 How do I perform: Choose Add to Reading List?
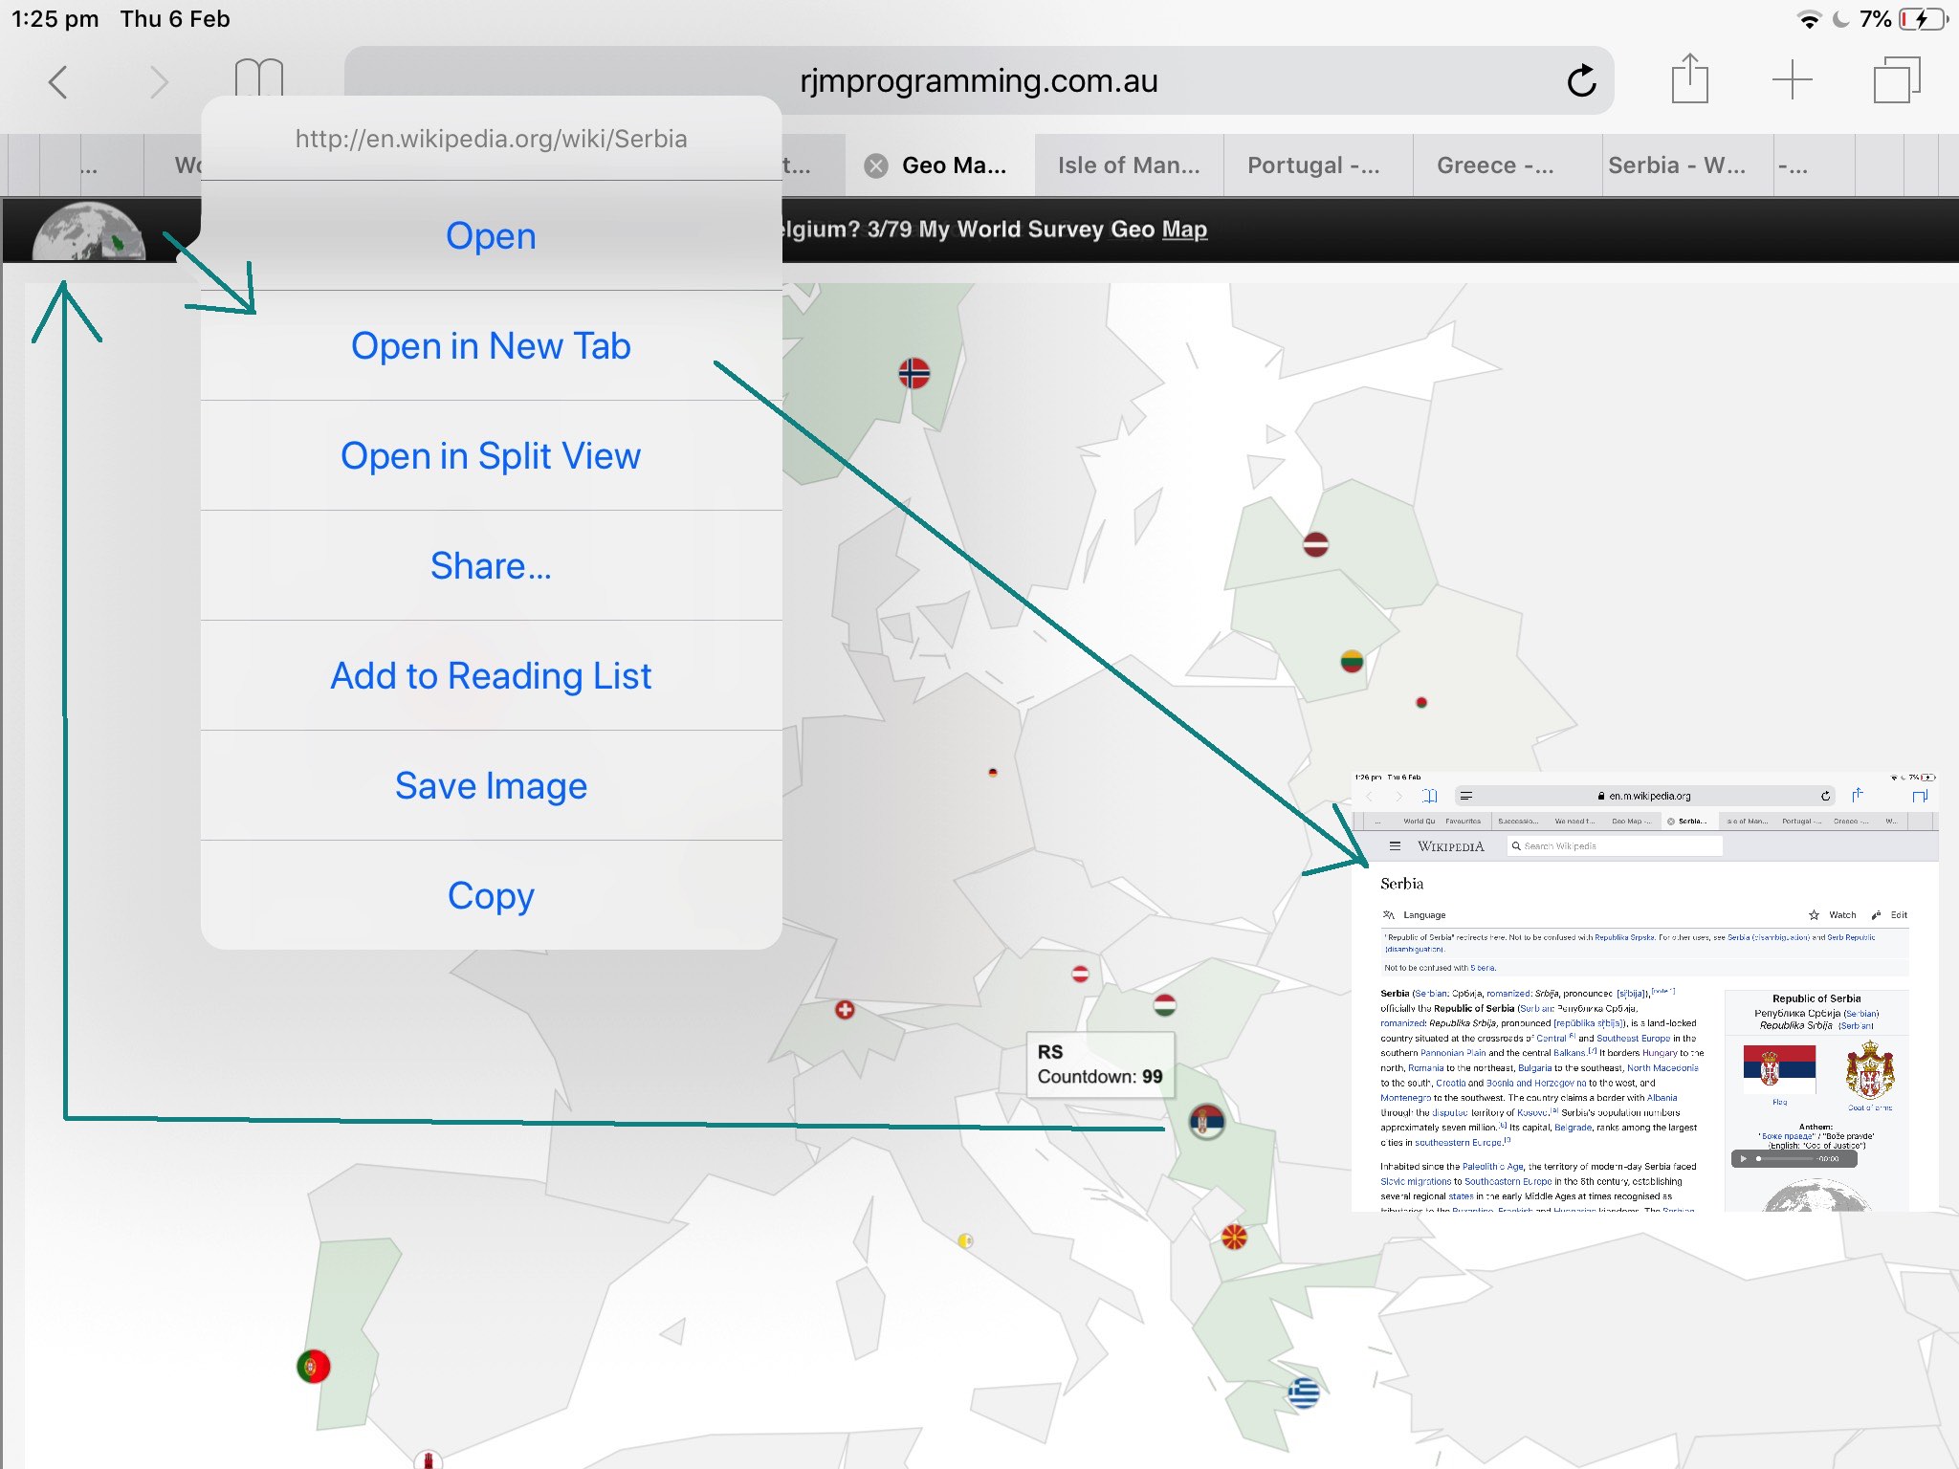[491, 675]
